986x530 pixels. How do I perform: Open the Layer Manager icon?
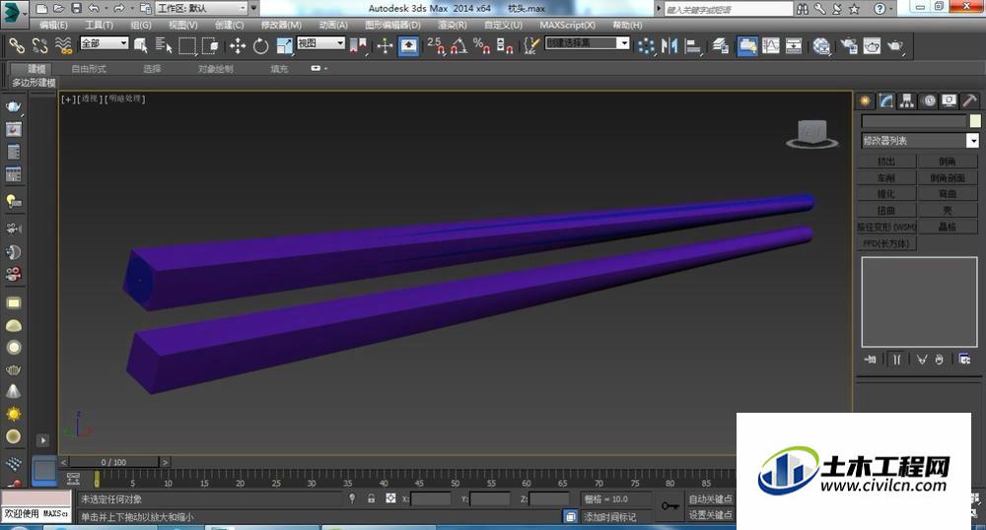(x=721, y=45)
